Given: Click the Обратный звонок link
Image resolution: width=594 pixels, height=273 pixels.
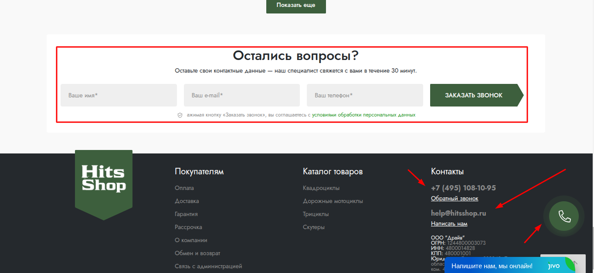Looking at the screenshot, I should pyautogui.click(x=455, y=199).
